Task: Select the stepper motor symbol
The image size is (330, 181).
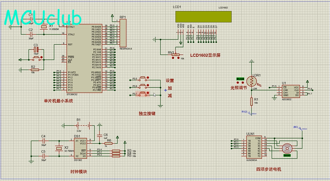Action: coord(287,149)
